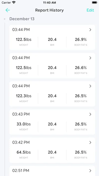99x176 pixels.
Task: Tap the 02:51 PM timestamp
Action: (21, 171)
